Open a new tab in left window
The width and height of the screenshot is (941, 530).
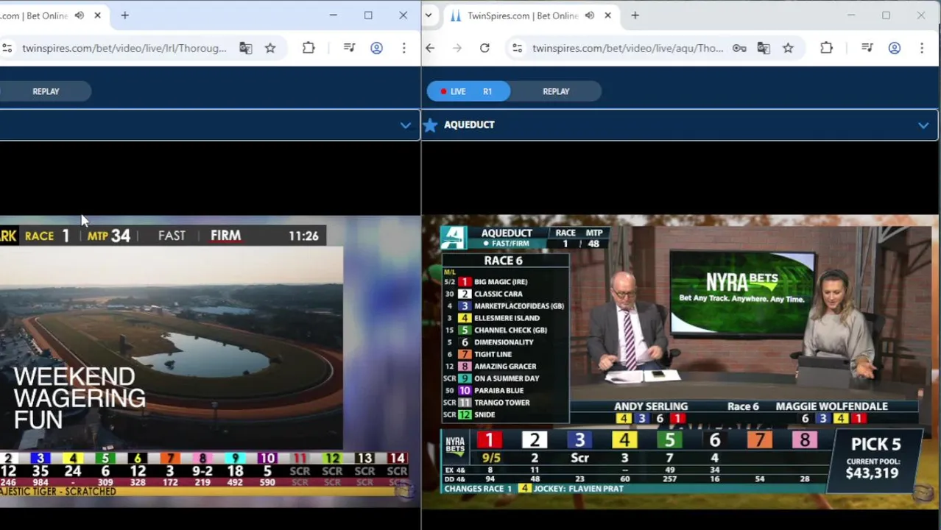124,15
